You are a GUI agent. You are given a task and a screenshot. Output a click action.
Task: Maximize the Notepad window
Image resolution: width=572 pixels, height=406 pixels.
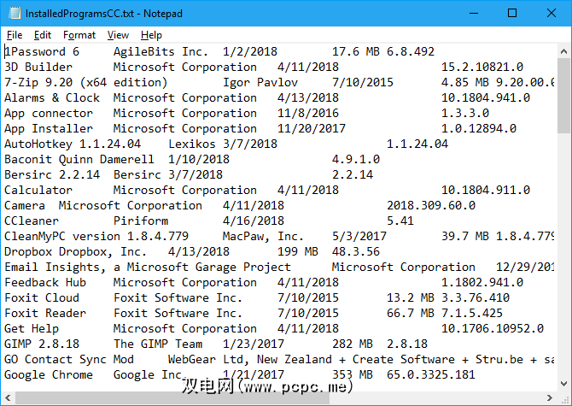click(x=512, y=14)
